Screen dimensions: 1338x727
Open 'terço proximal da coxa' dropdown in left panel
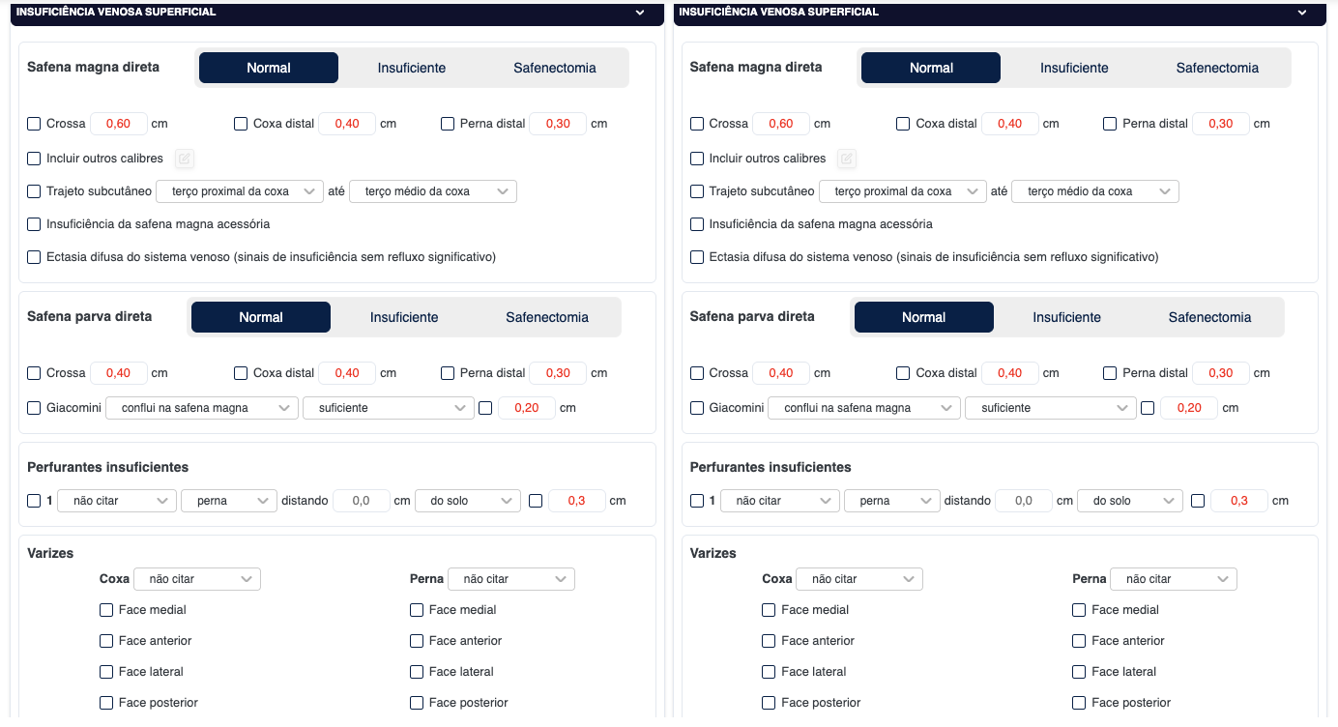tap(239, 191)
